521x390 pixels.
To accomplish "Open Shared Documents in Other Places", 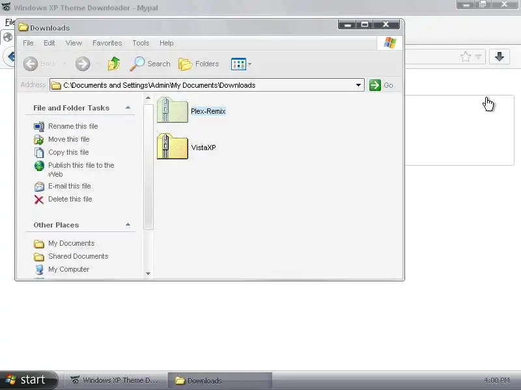I will click(78, 256).
